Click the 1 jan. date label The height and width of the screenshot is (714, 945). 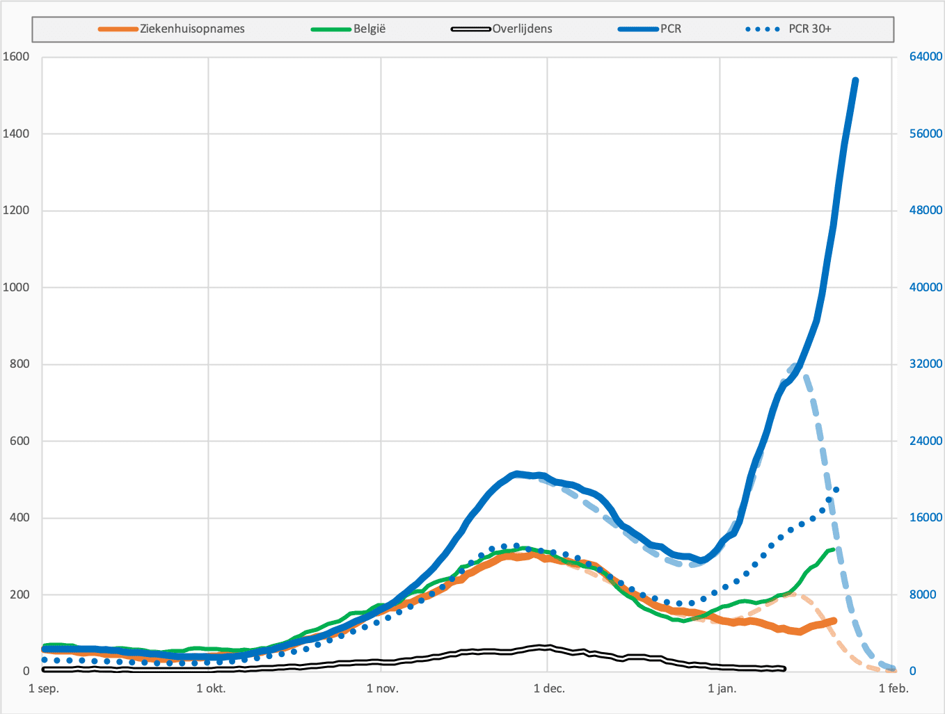pos(722,689)
